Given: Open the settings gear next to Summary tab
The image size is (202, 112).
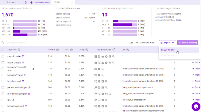Looking at the screenshot, I should tap(26, 3).
